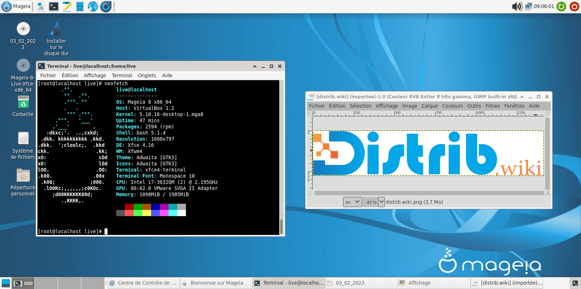Open Fenêtres menu in GIMP

(x=514, y=106)
